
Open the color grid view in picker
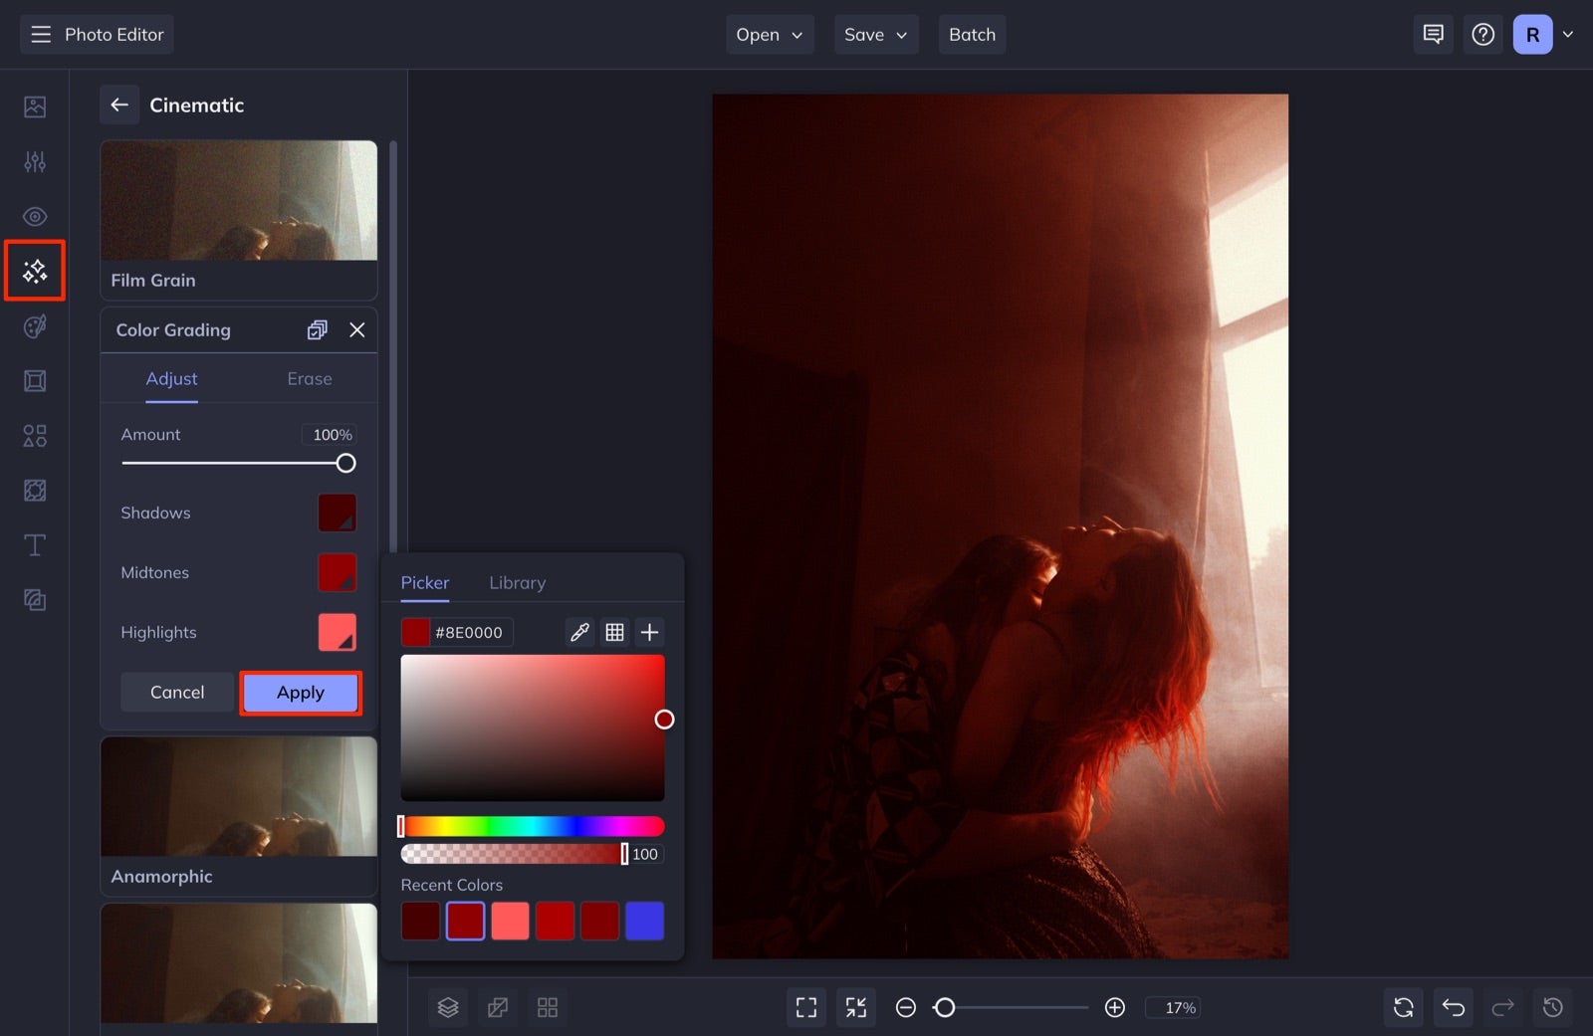point(615,631)
